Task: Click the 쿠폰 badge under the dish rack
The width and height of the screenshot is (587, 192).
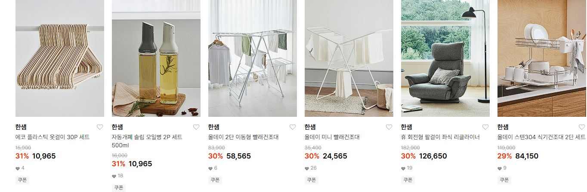Action: point(504,180)
